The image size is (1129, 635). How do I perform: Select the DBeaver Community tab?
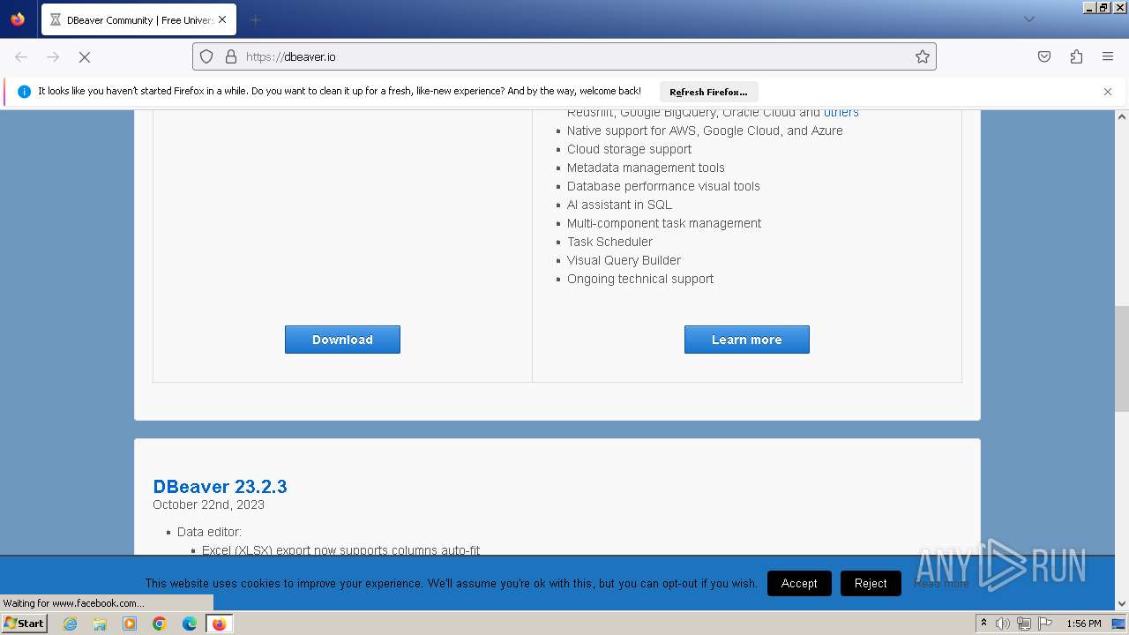pos(138,19)
